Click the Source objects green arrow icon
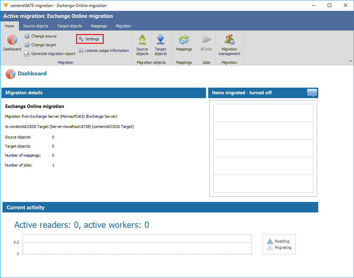 (x=142, y=40)
